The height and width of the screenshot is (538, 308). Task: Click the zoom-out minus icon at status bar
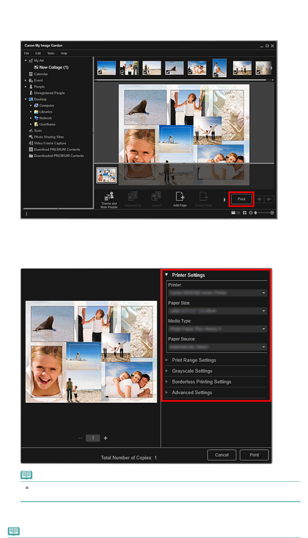[x=251, y=213]
